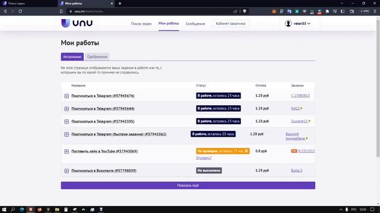The image size is (380, 213).
Task: Click the microphone icon in system tray
Action: (x=347, y=209)
